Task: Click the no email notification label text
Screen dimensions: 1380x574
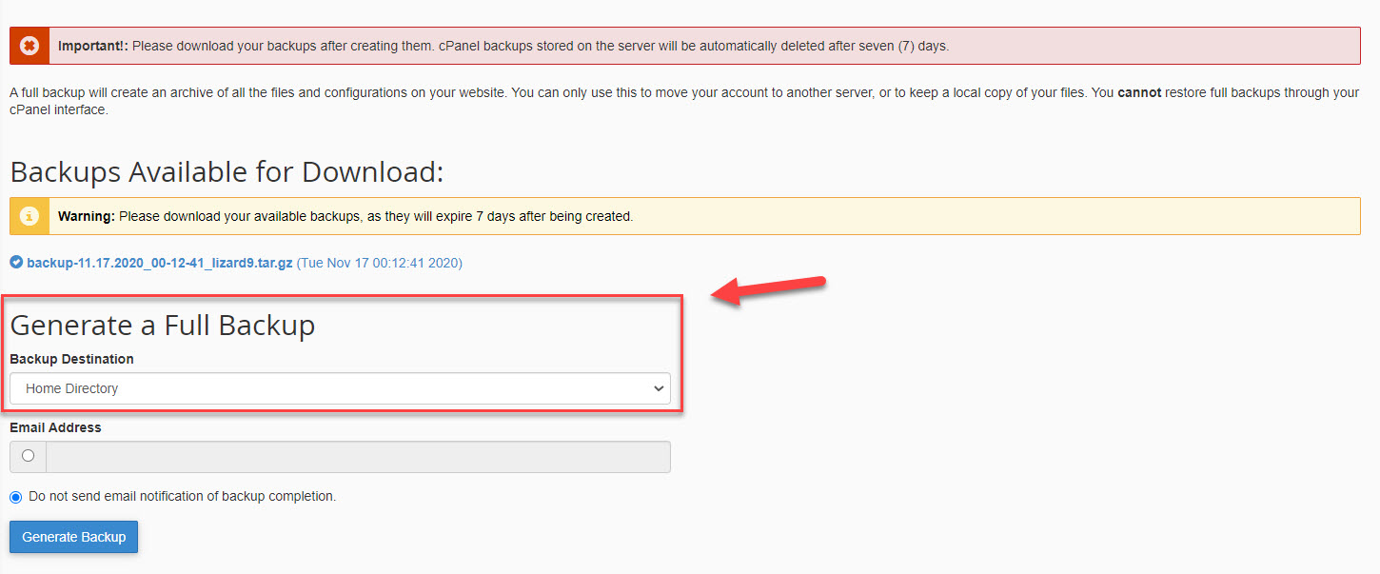Action: [x=183, y=496]
